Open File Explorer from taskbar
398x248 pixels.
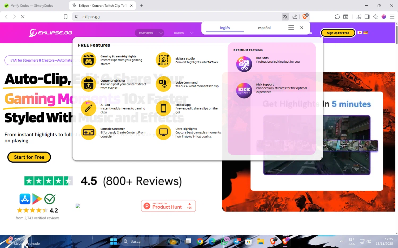click(x=261, y=241)
